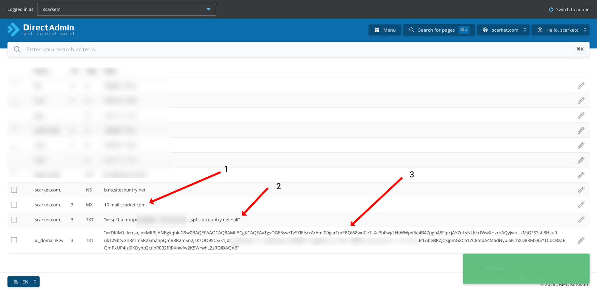Click the magnifier icon in search bar
597x291 pixels.
[x=17, y=49]
